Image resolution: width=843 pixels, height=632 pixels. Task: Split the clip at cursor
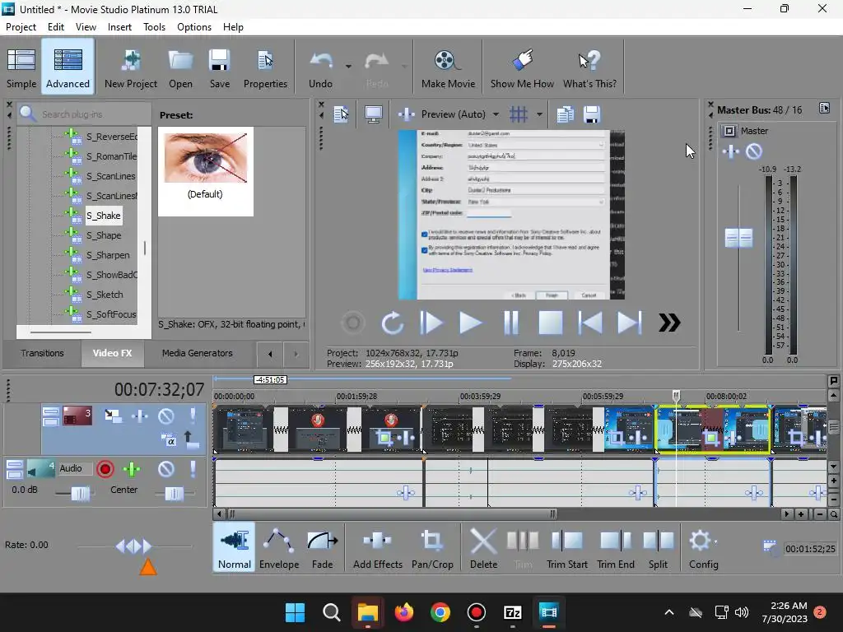[658, 548]
